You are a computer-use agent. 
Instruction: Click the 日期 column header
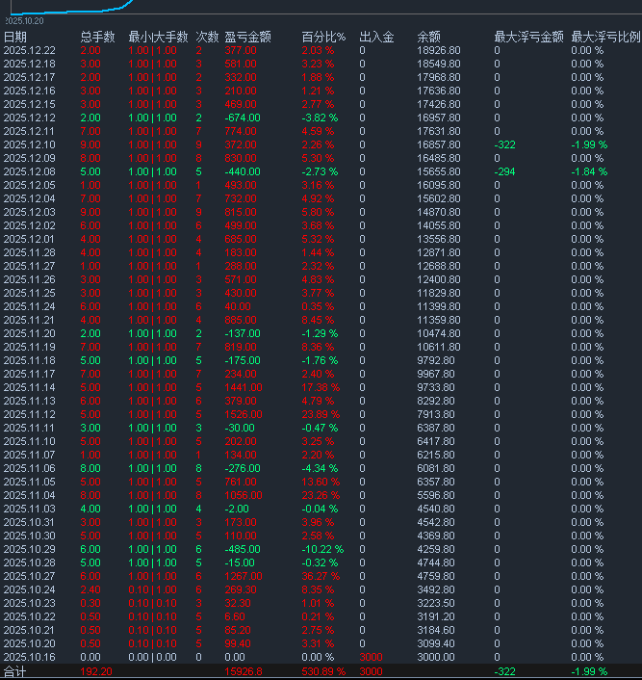[15, 37]
